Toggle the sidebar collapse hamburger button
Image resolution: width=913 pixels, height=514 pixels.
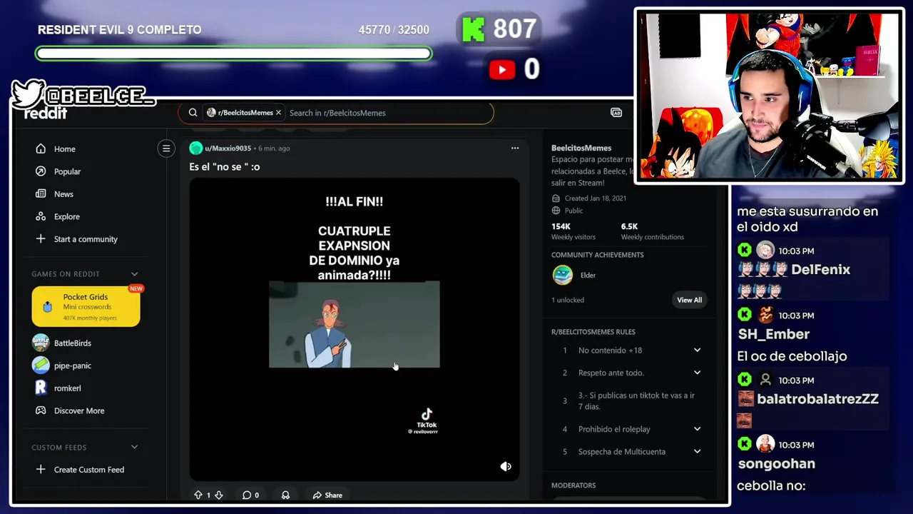[x=166, y=148]
